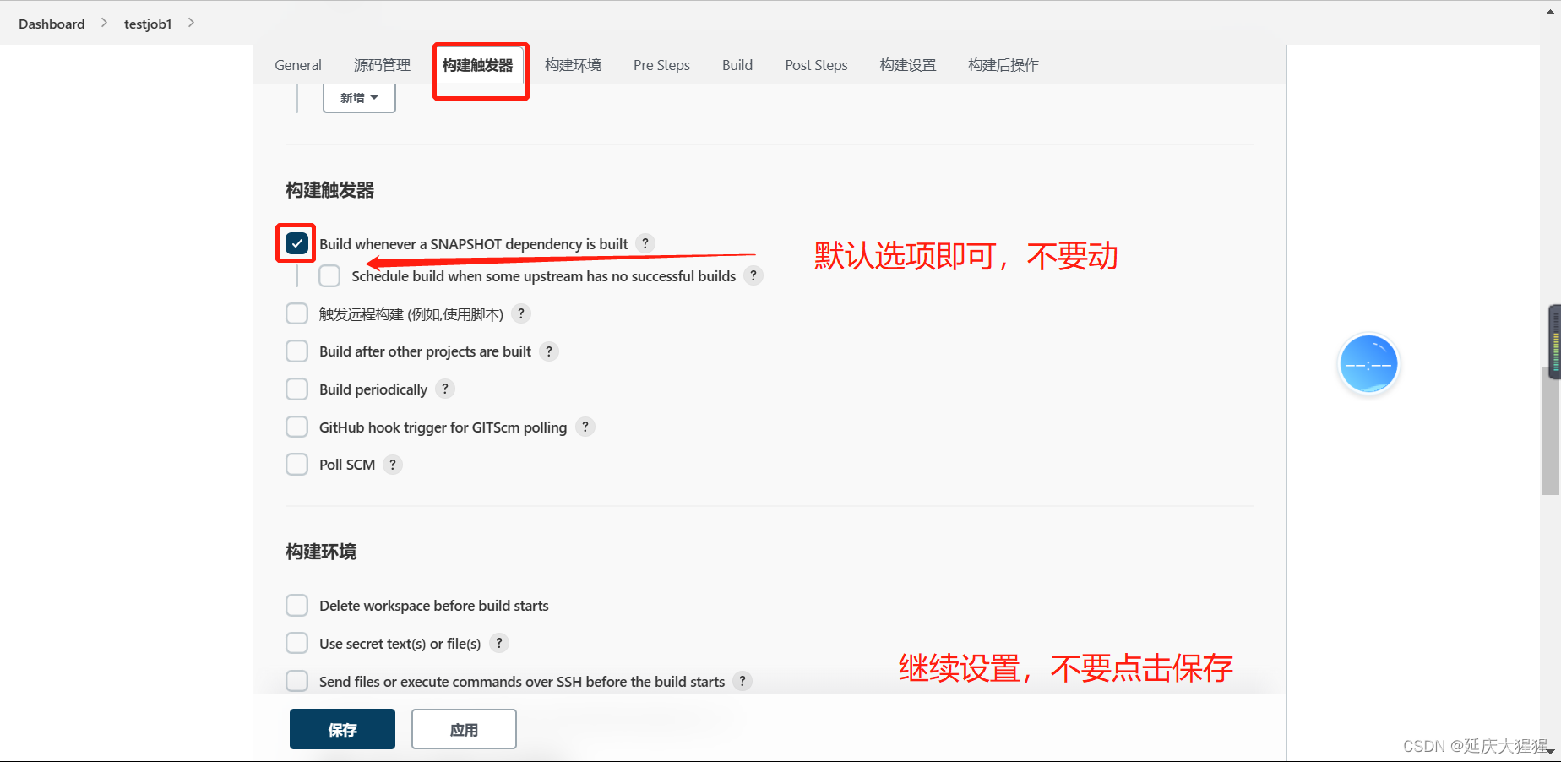Viewport: 1561px width, 762px height.
Task: Click the Dashboard breadcrumb link
Action: pyautogui.click(x=51, y=24)
